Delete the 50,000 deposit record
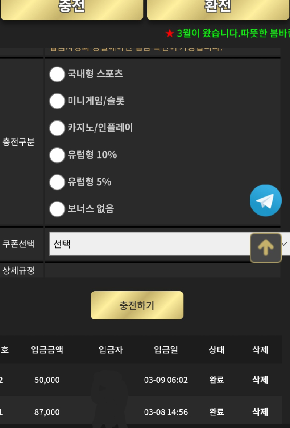The height and width of the screenshot is (428, 290). point(260,380)
